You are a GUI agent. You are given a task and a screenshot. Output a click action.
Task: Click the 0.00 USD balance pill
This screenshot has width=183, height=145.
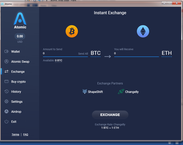[20, 36]
